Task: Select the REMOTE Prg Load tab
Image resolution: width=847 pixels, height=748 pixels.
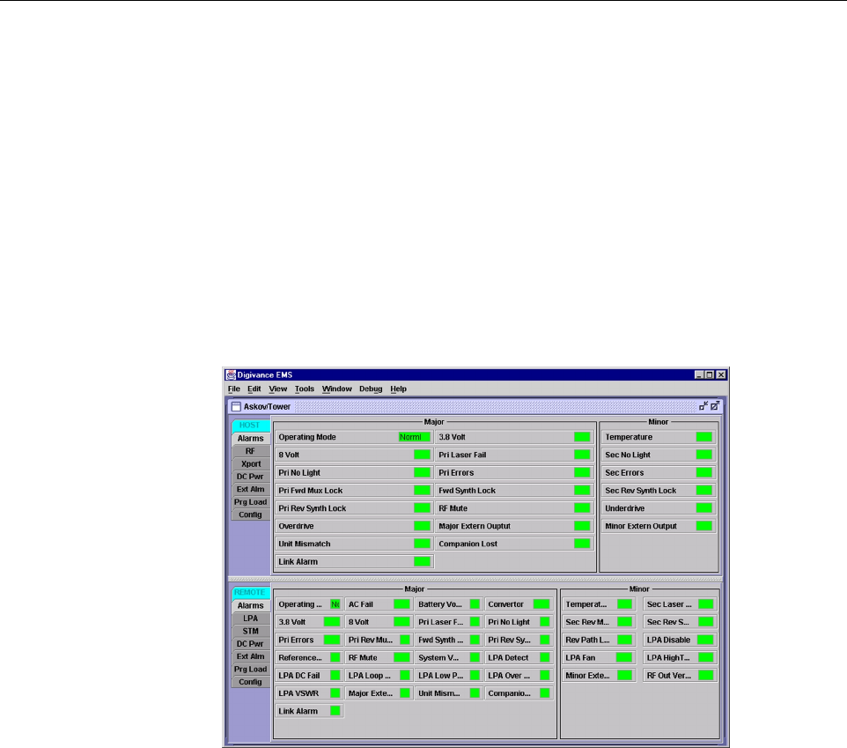Action: [x=251, y=669]
